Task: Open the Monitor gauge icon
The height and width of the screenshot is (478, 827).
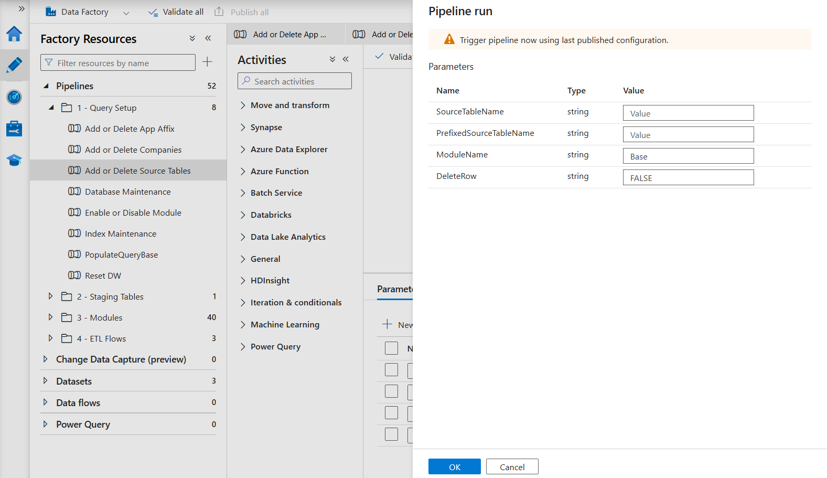Action: (x=14, y=97)
